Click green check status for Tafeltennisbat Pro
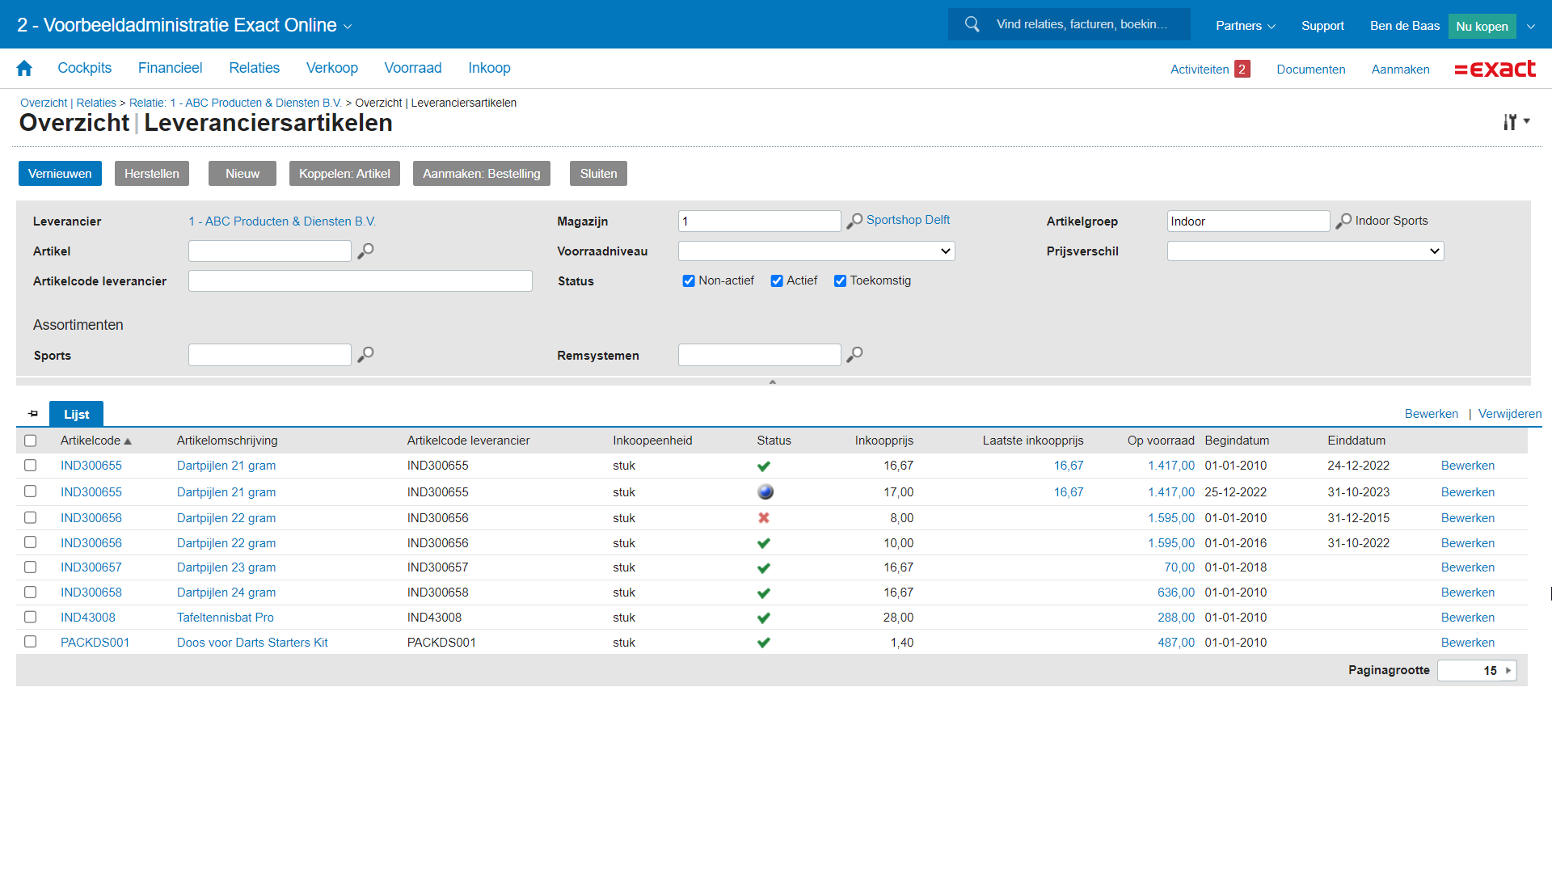Image resolution: width=1552 pixels, height=873 pixels. pyautogui.click(x=764, y=618)
